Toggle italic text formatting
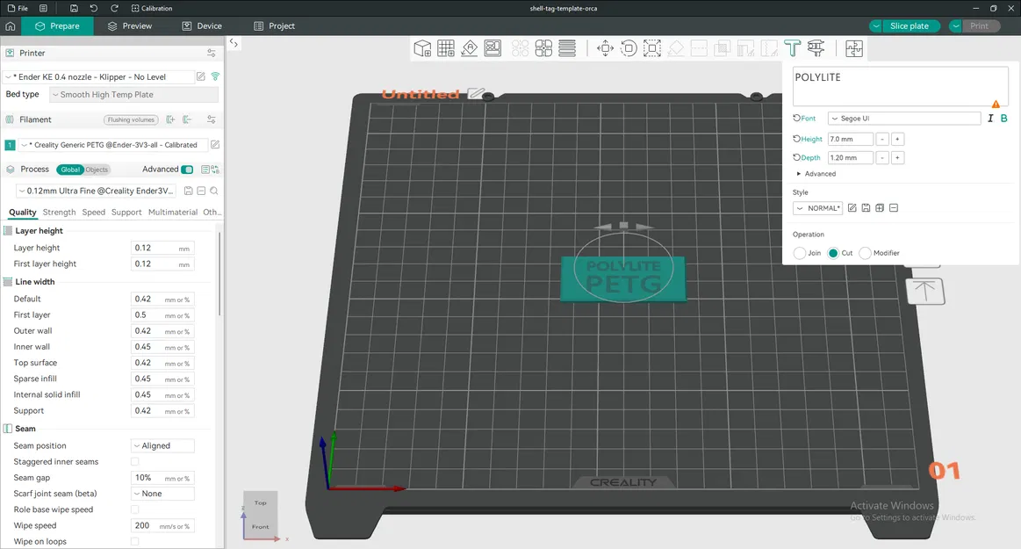This screenshot has width=1021, height=549. click(990, 119)
